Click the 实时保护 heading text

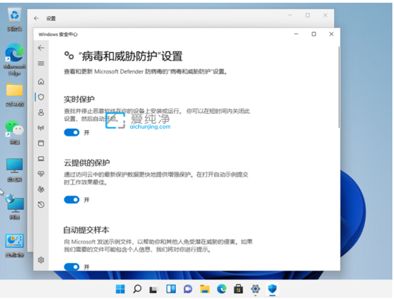pos(79,99)
